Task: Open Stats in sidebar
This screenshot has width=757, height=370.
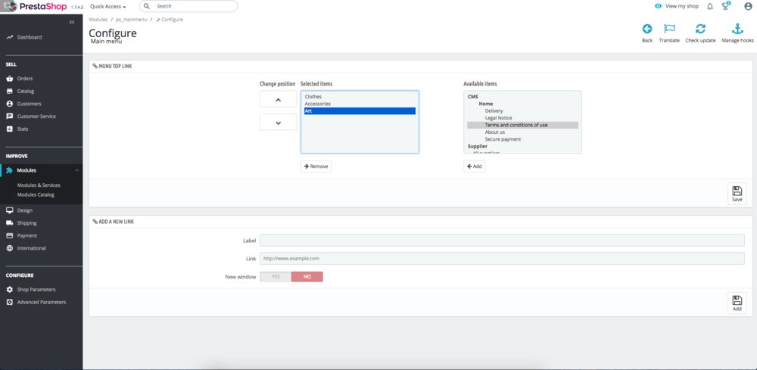Action: click(x=23, y=129)
